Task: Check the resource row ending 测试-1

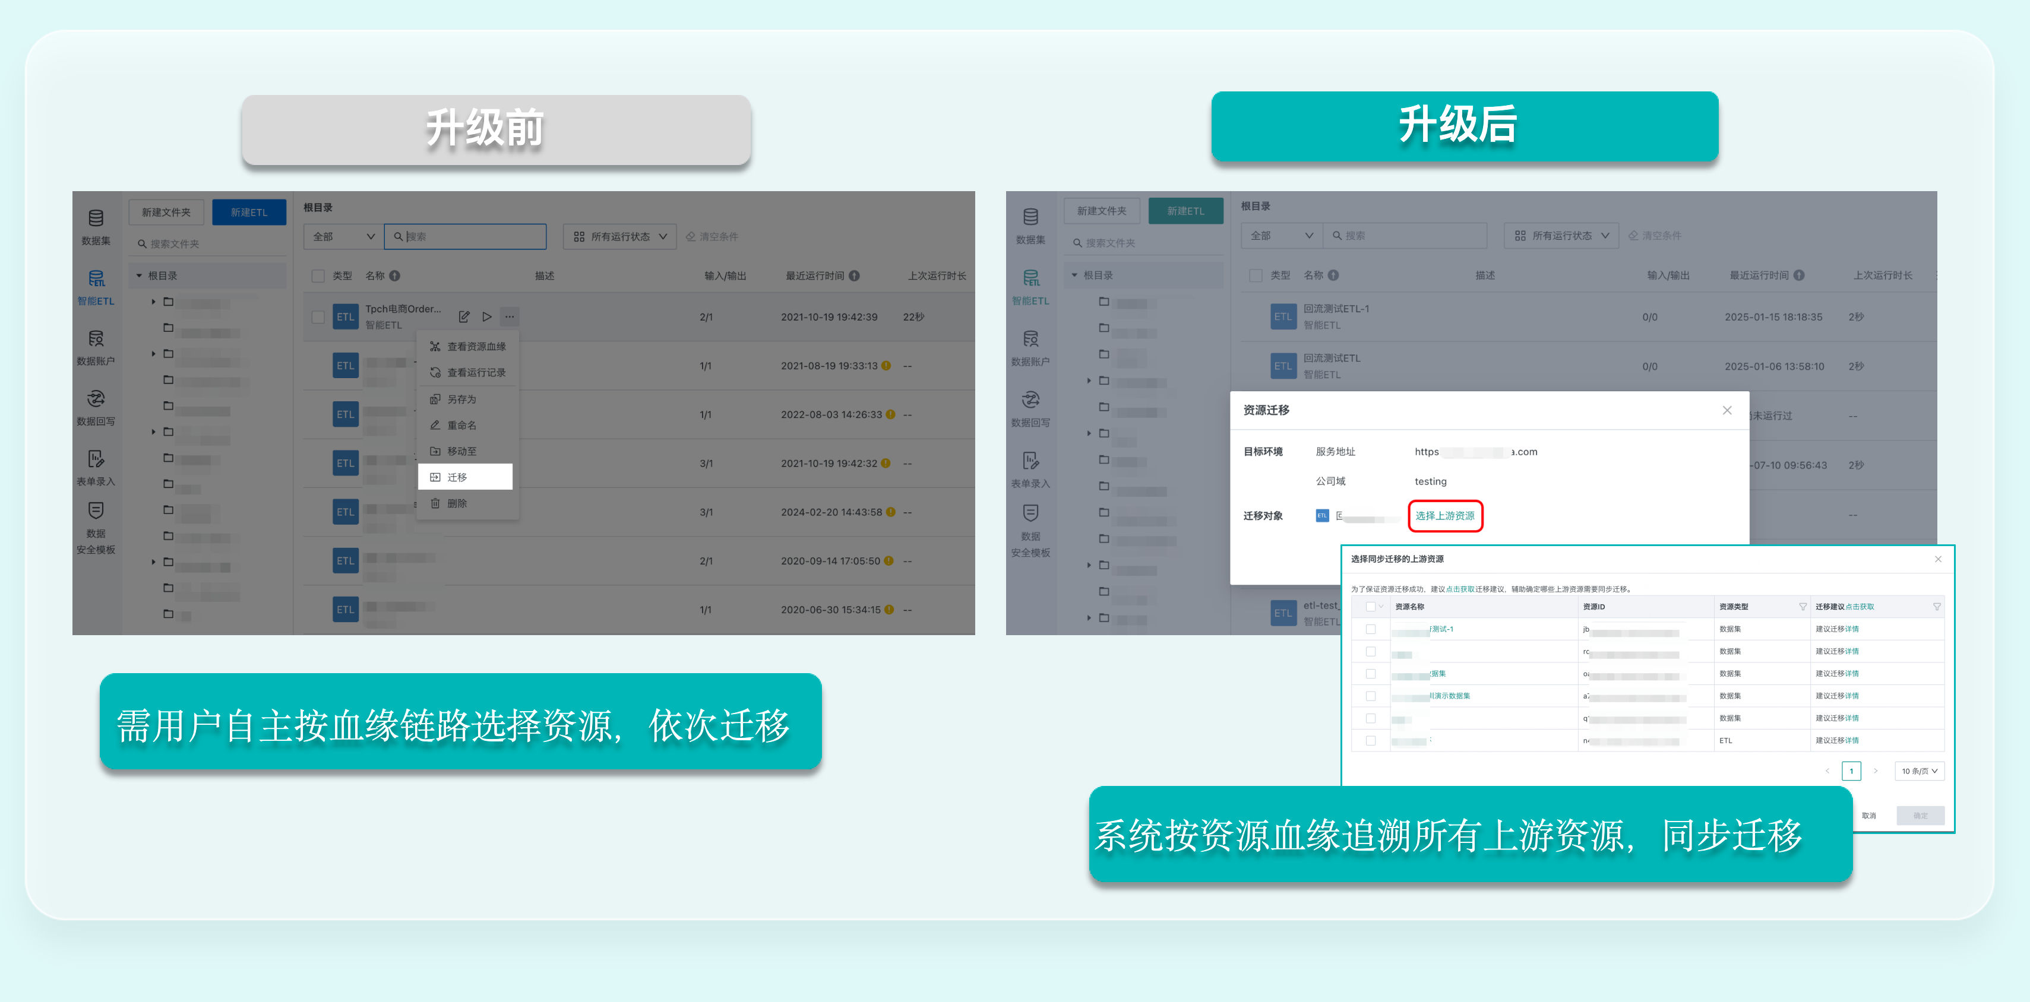Action: [1370, 629]
